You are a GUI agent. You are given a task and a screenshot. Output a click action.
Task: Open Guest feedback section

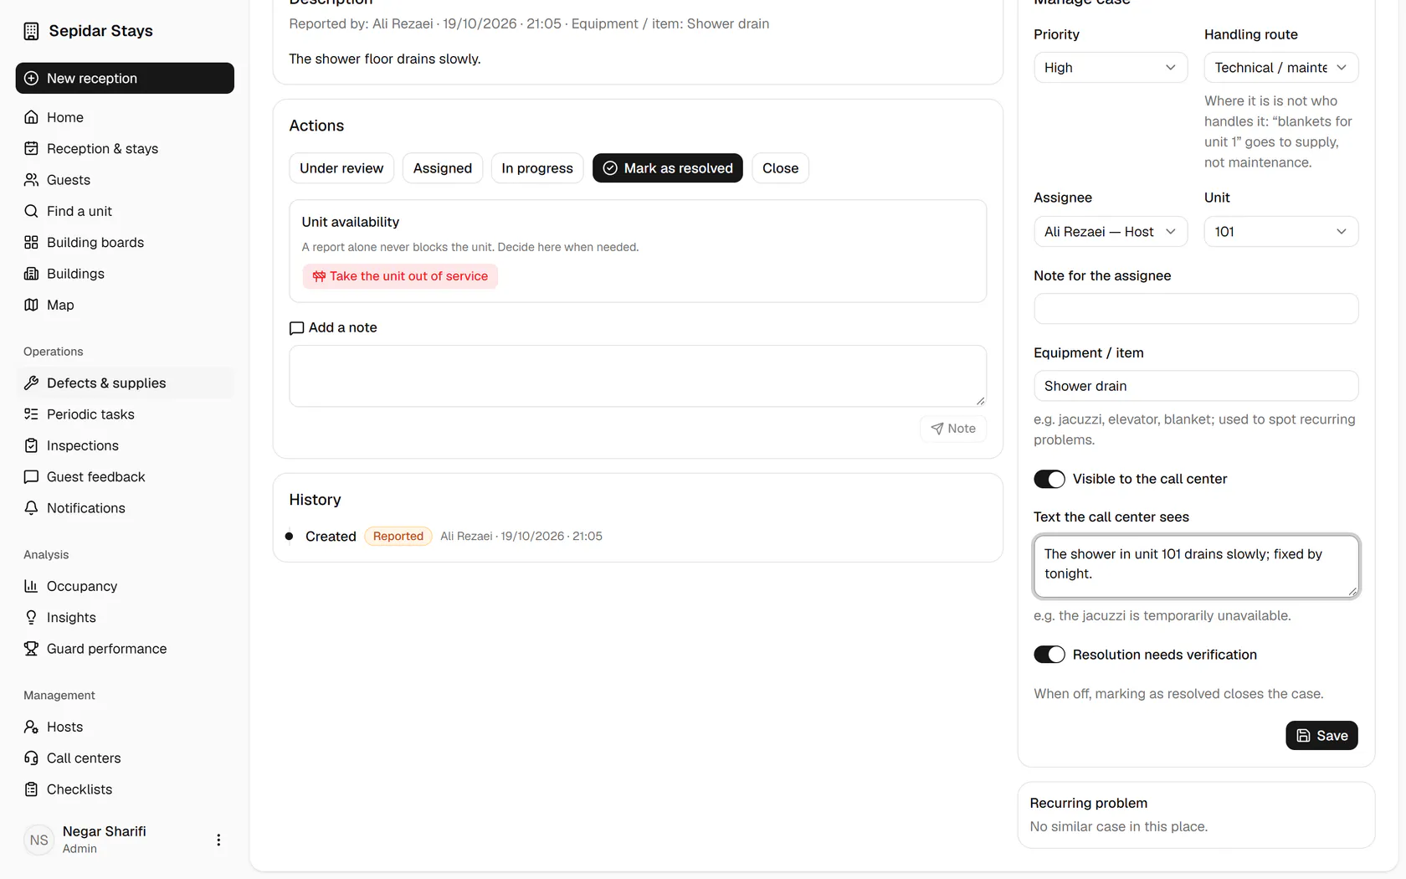pos(125,477)
